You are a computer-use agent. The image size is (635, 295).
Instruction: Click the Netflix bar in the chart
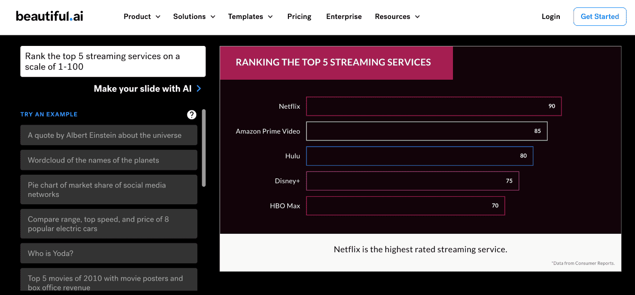coord(433,106)
